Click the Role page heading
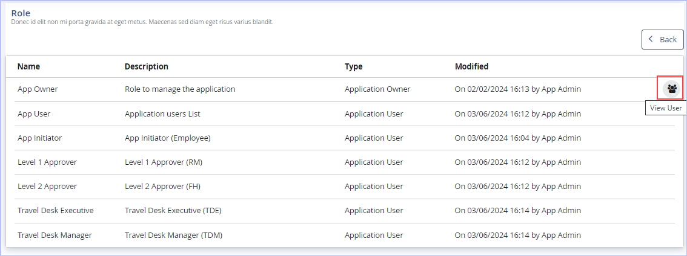Viewport: 687px width, 256px height. click(21, 13)
